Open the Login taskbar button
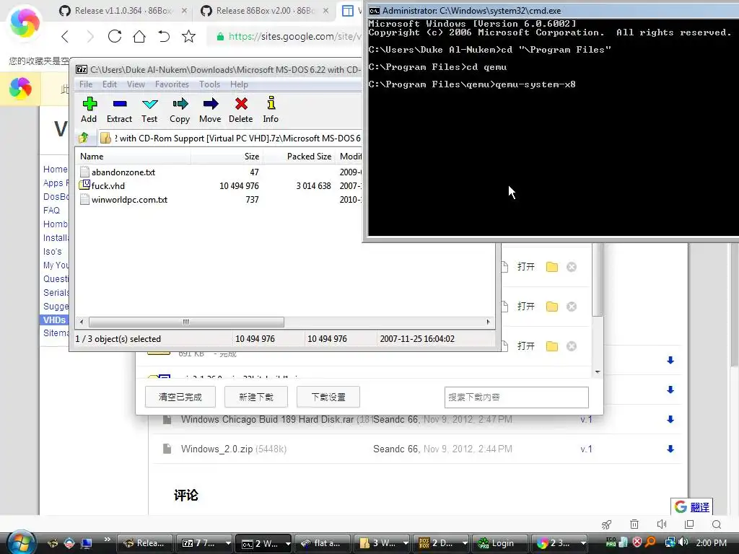Viewport: 739px width, 554px height. pos(499,543)
